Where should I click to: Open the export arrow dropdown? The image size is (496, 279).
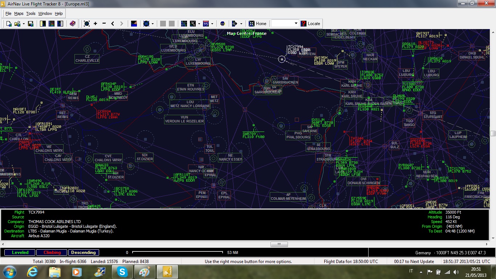click(241, 24)
